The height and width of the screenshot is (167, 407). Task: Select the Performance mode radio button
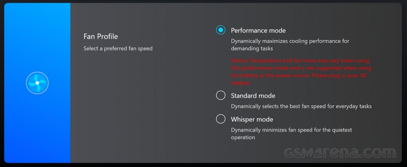221,30
